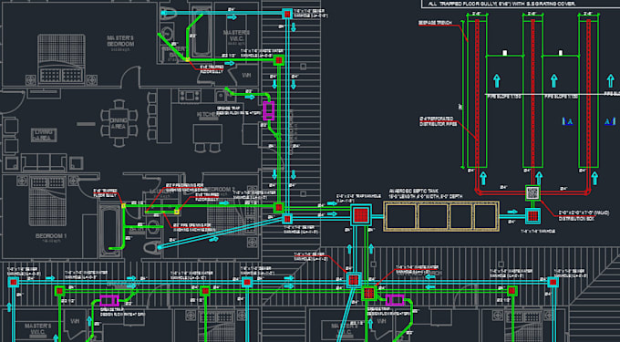
Task: Click the green manhole beside Bedroom 2
Action: point(279,207)
